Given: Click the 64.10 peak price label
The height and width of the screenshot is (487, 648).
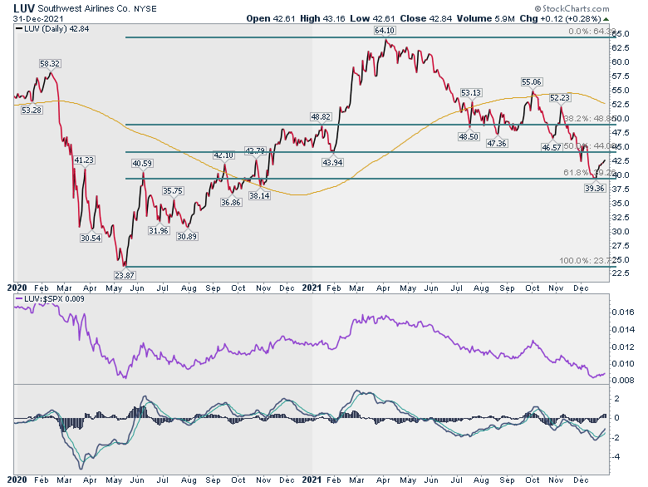Looking at the screenshot, I should [384, 31].
